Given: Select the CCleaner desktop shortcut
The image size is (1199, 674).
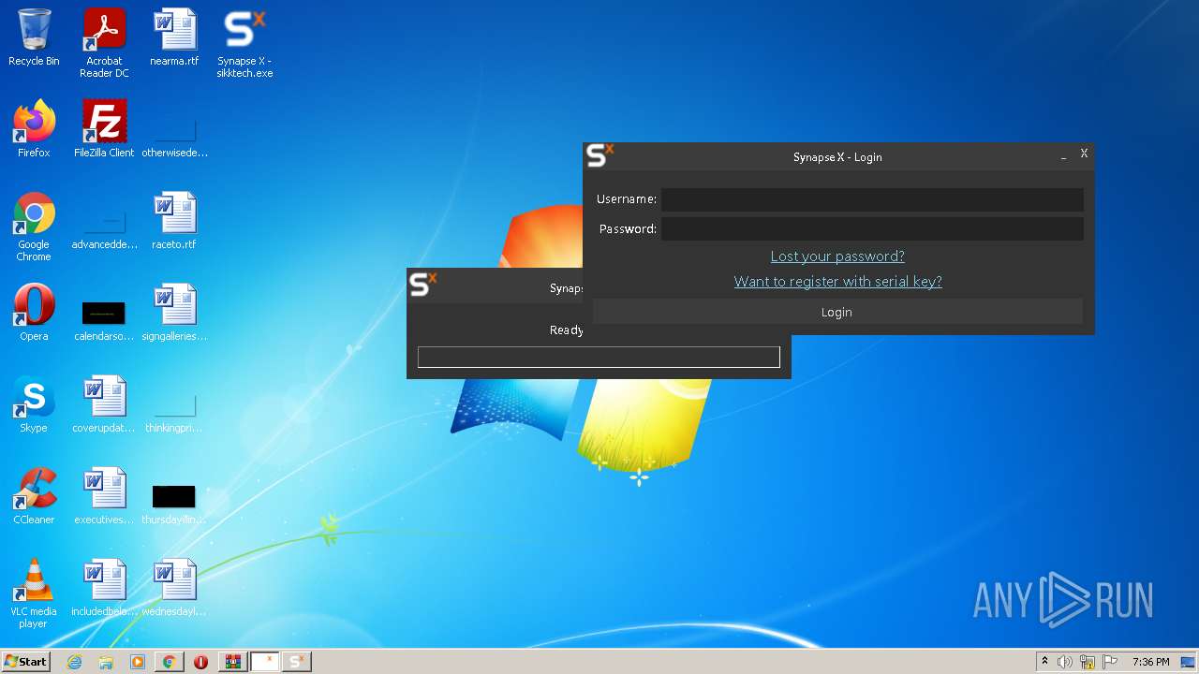Looking at the screenshot, I should (x=34, y=496).
